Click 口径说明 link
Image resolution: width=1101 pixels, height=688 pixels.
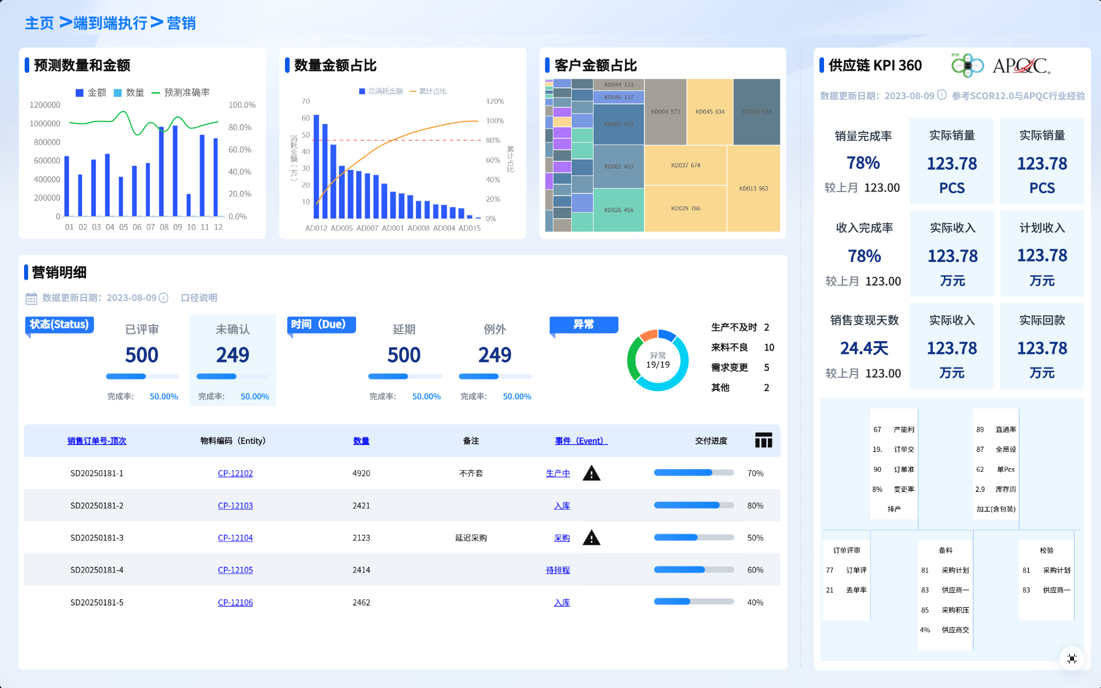point(199,298)
